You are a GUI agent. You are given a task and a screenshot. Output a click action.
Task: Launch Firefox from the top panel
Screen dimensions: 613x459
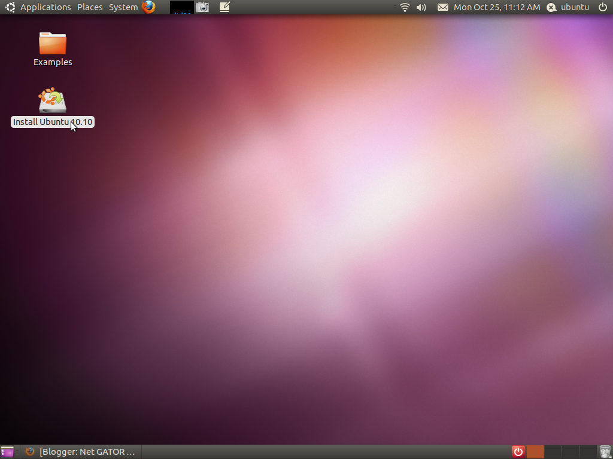tap(148, 7)
